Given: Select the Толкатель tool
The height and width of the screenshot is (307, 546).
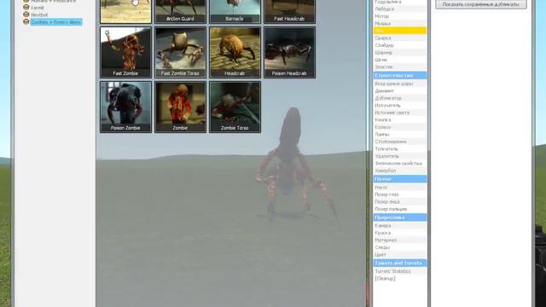Looking at the screenshot, I should coord(400,149).
